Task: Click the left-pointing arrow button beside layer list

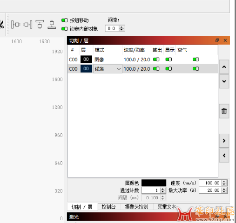Action: tap(224, 156)
